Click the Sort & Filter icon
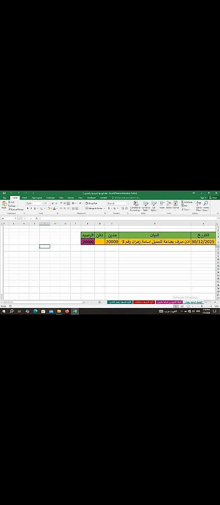220x505 pixels. tap(199, 206)
